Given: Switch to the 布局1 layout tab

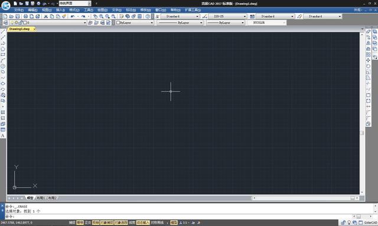Looking at the screenshot, I should [41, 198].
